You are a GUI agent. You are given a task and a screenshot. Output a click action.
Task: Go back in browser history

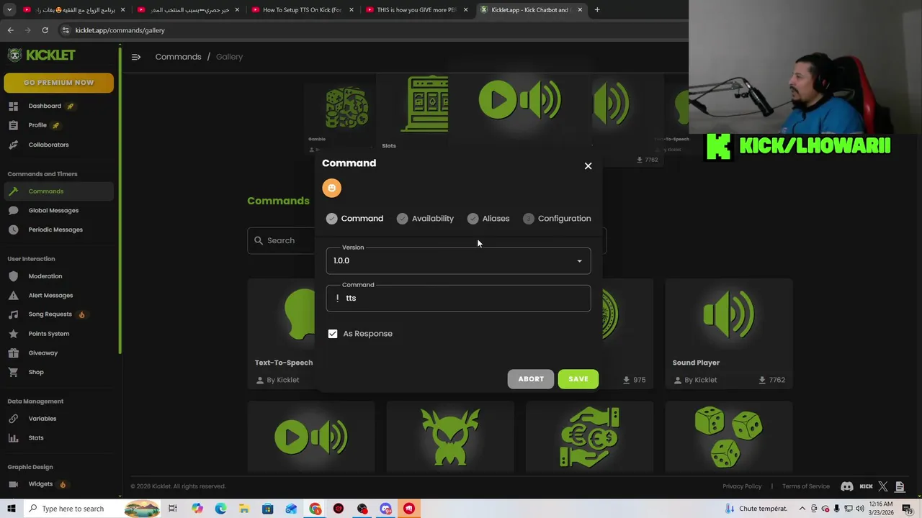(10, 30)
